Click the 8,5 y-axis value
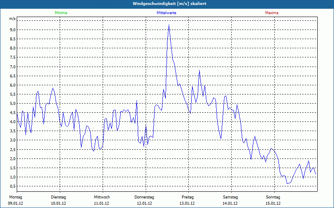The image size is (334, 208). pos(13,39)
